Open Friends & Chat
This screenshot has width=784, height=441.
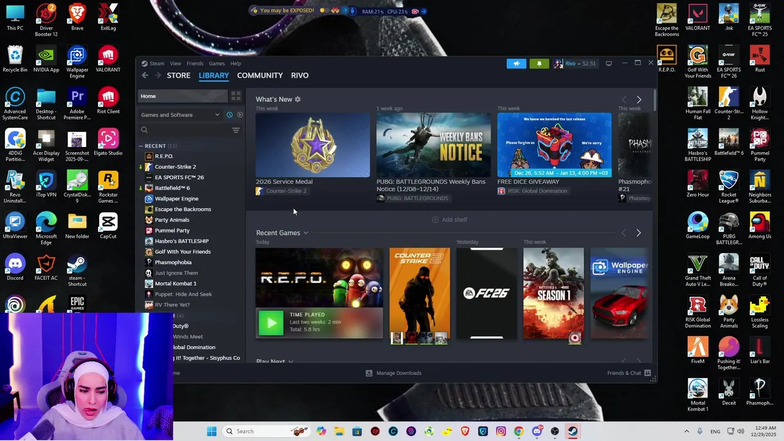629,373
